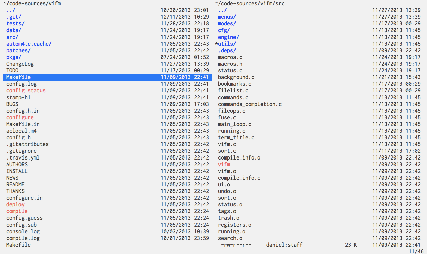Open the patches/ directory entry
427x254 pixels.
tap(18, 50)
